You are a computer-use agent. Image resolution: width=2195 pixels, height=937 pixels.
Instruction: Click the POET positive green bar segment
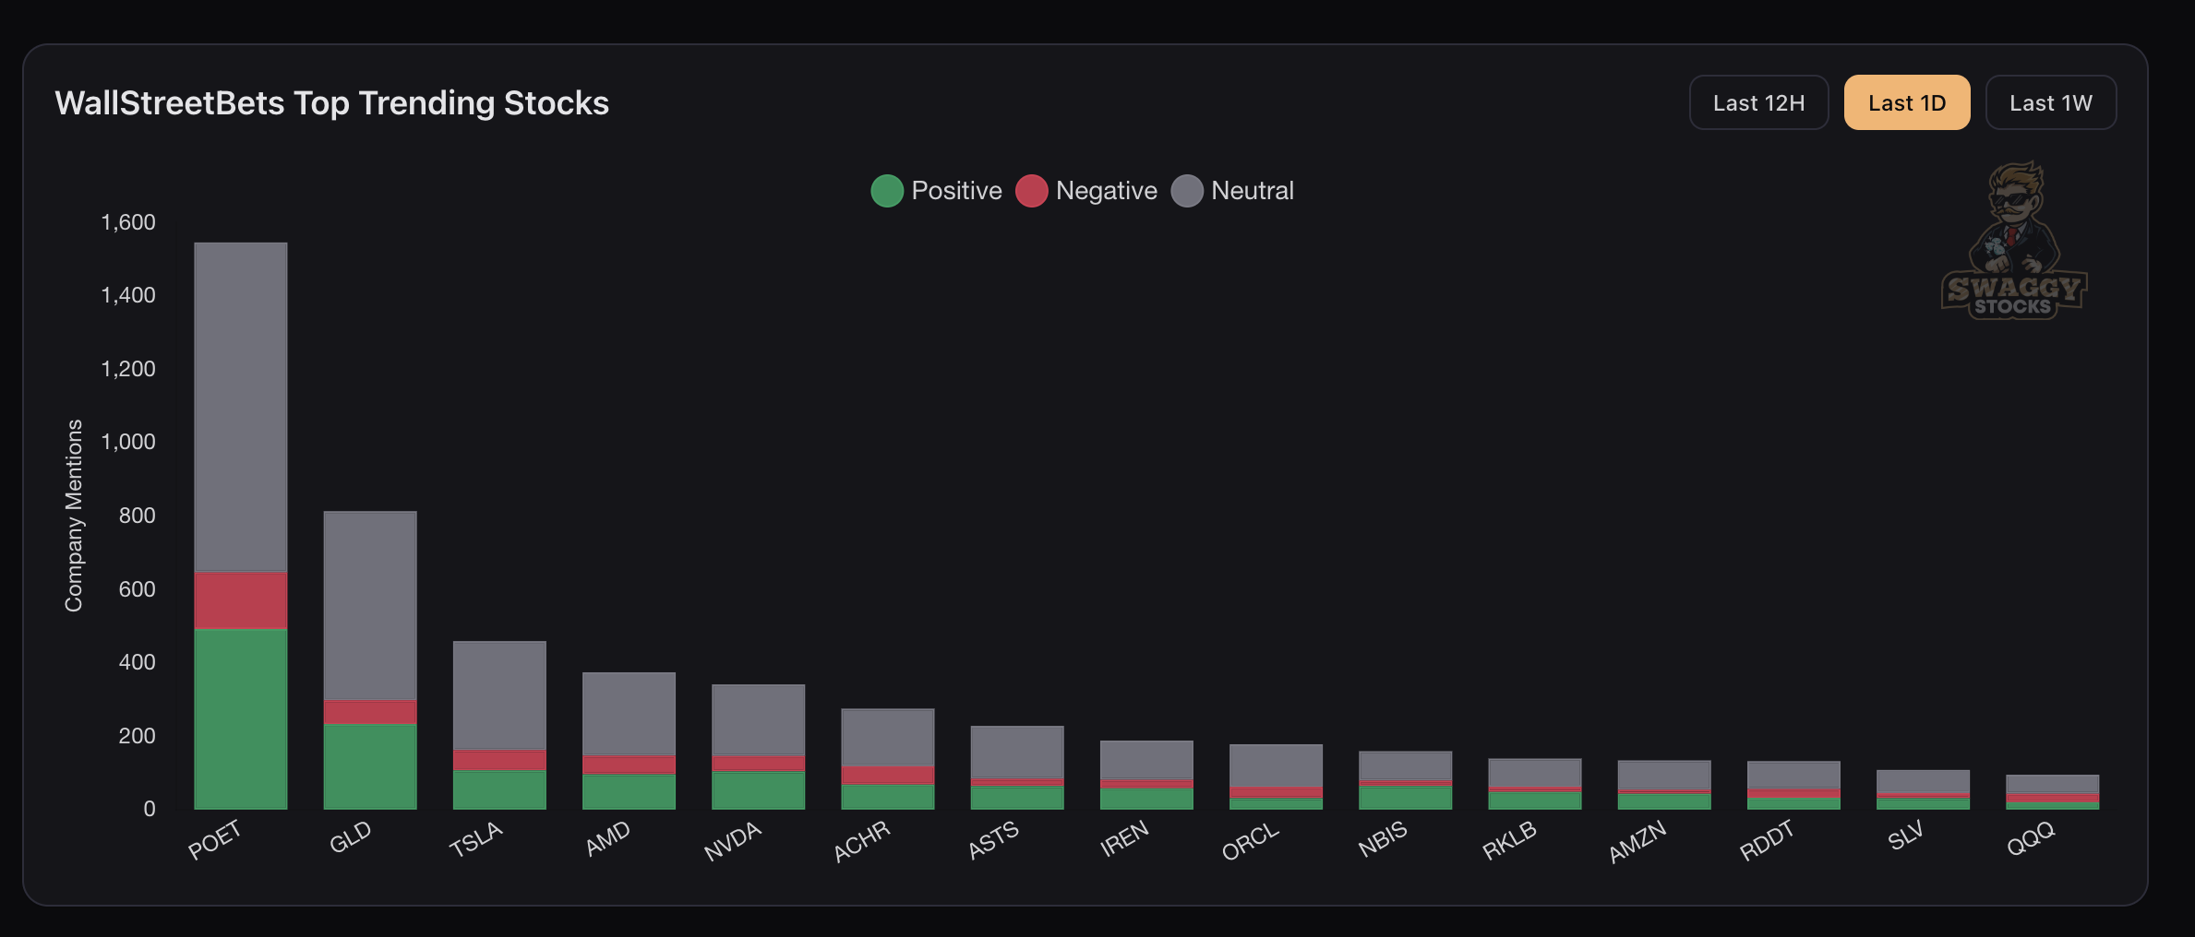(241, 718)
